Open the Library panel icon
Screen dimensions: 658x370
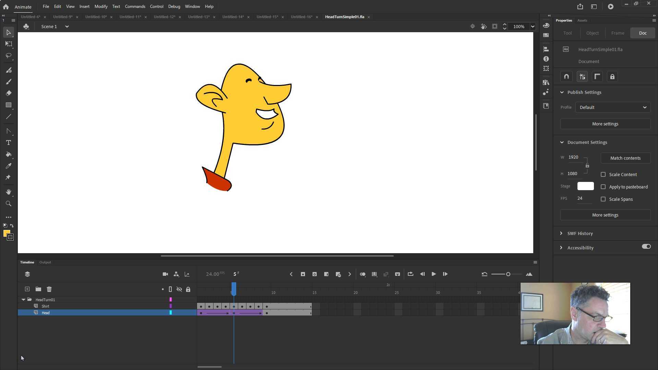(546, 82)
